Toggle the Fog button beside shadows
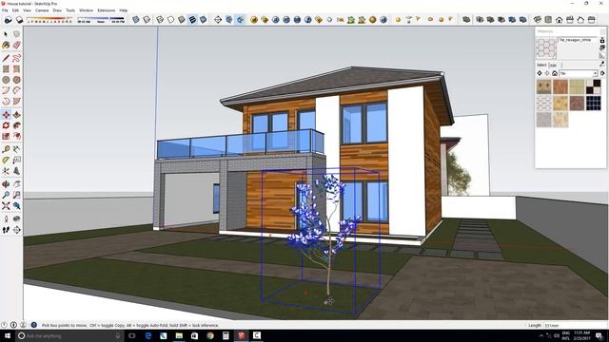 point(19,20)
